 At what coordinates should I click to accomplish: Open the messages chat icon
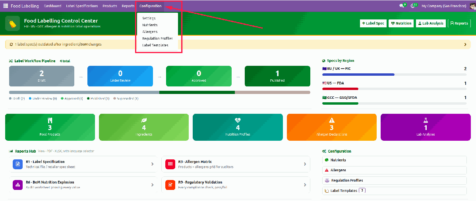click(402, 6)
